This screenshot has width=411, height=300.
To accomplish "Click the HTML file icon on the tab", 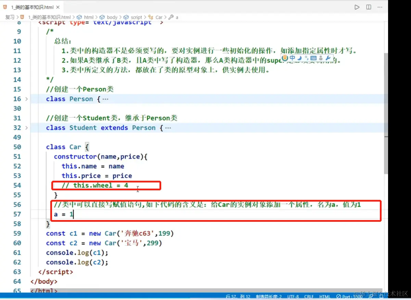I will click(5, 7).
